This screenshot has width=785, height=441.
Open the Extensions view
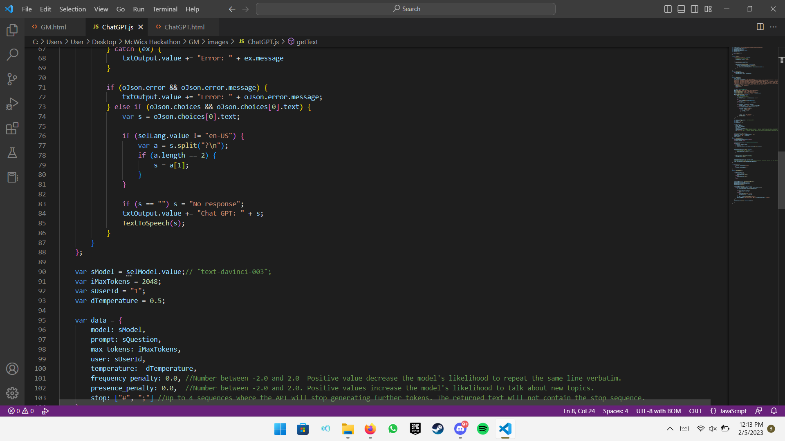(x=12, y=128)
